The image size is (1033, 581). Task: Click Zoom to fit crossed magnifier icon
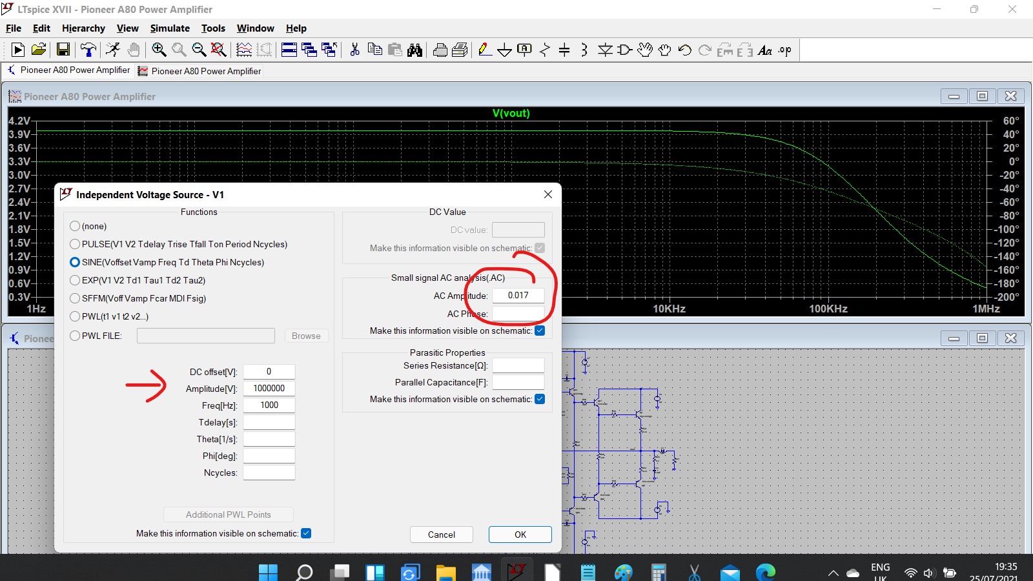tap(219, 50)
